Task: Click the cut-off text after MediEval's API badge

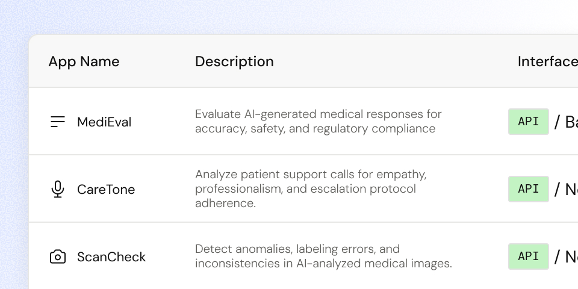Action: click(566, 122)
